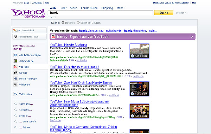Click the Yahoo! Deutschland logo
211x134 pixels.
(28, 13)
